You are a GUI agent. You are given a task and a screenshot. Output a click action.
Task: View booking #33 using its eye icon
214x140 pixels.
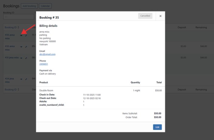(21, 47)
